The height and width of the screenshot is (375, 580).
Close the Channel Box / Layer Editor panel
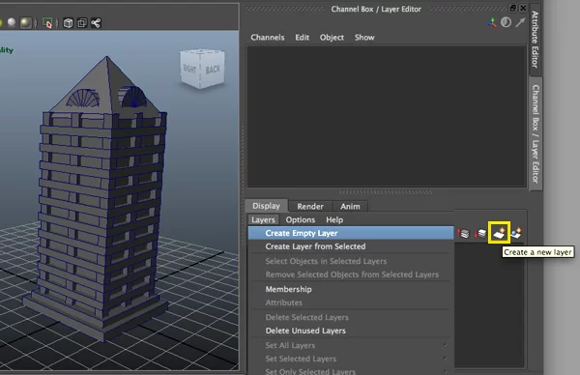point(523,8)
